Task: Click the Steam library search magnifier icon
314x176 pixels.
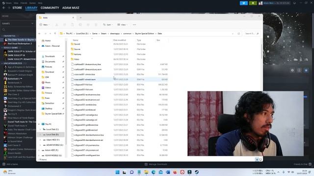Action: (x=3, y=29)
